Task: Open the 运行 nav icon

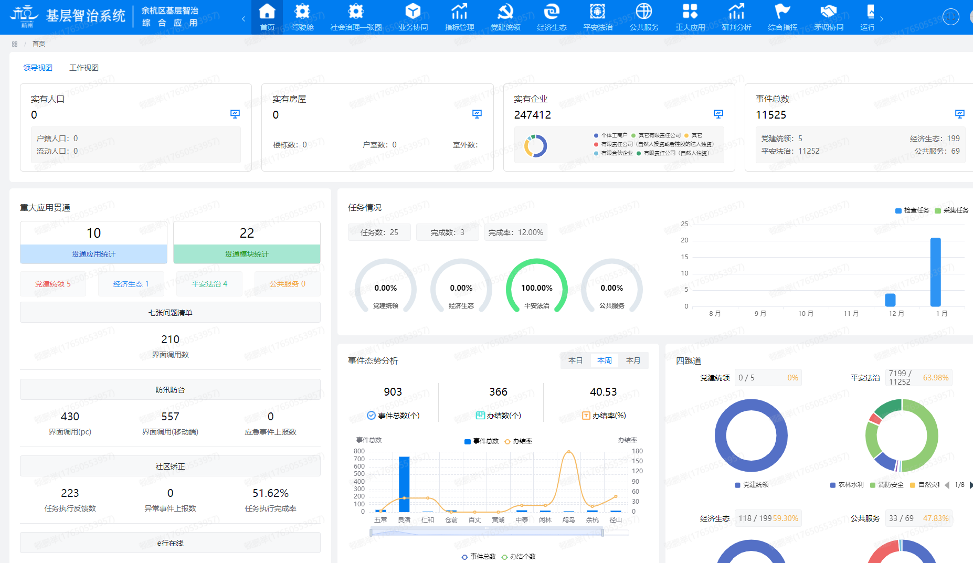Action: click(x=871, y=11)
